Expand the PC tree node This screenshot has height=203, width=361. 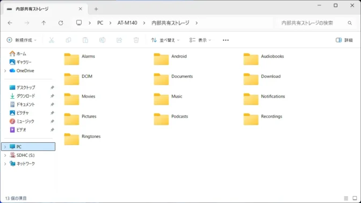5,147
